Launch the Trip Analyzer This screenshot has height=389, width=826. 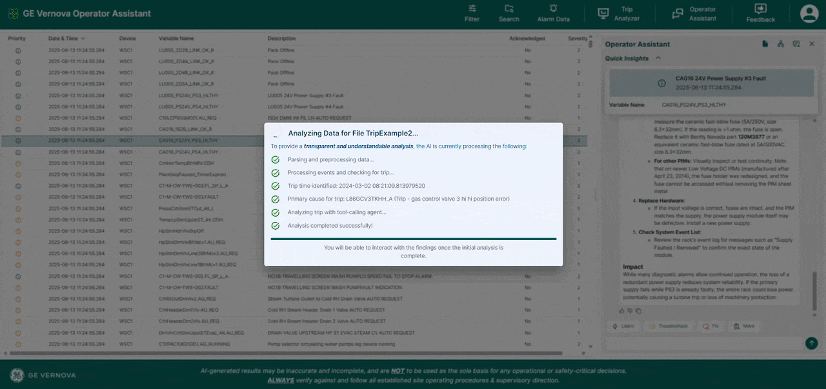(619, 14)
